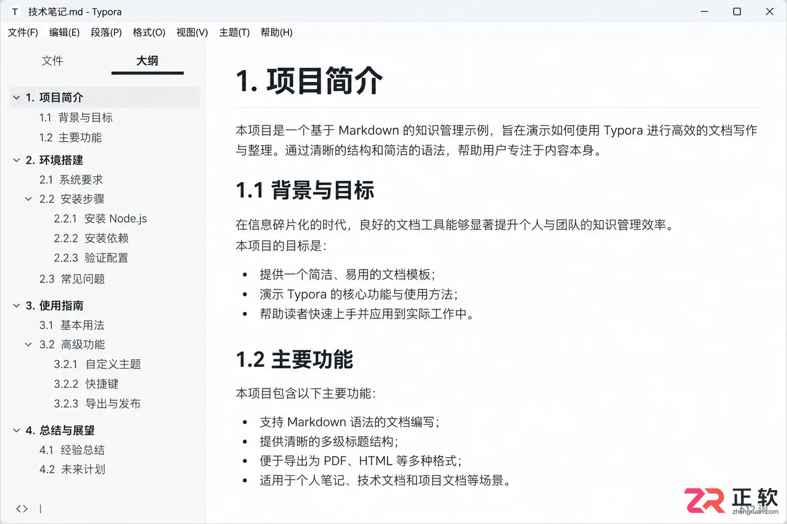
Task: Select the 大纲 sidebar tab
Action: (148, 61)
